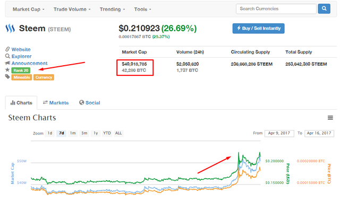The width and height of the screenshot is (340, 201).
Task: Click the Search Currencies input field
Action: (276, 8)
